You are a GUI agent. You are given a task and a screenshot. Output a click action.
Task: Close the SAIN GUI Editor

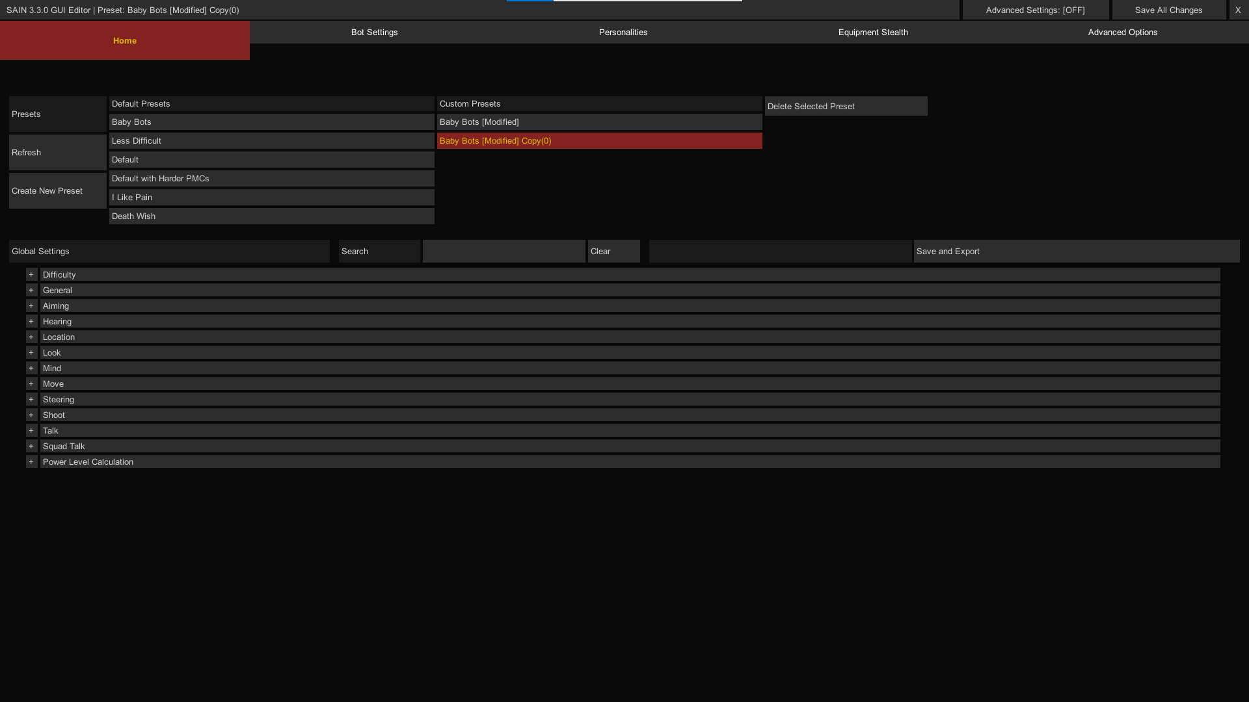[x=1238, y=10]
